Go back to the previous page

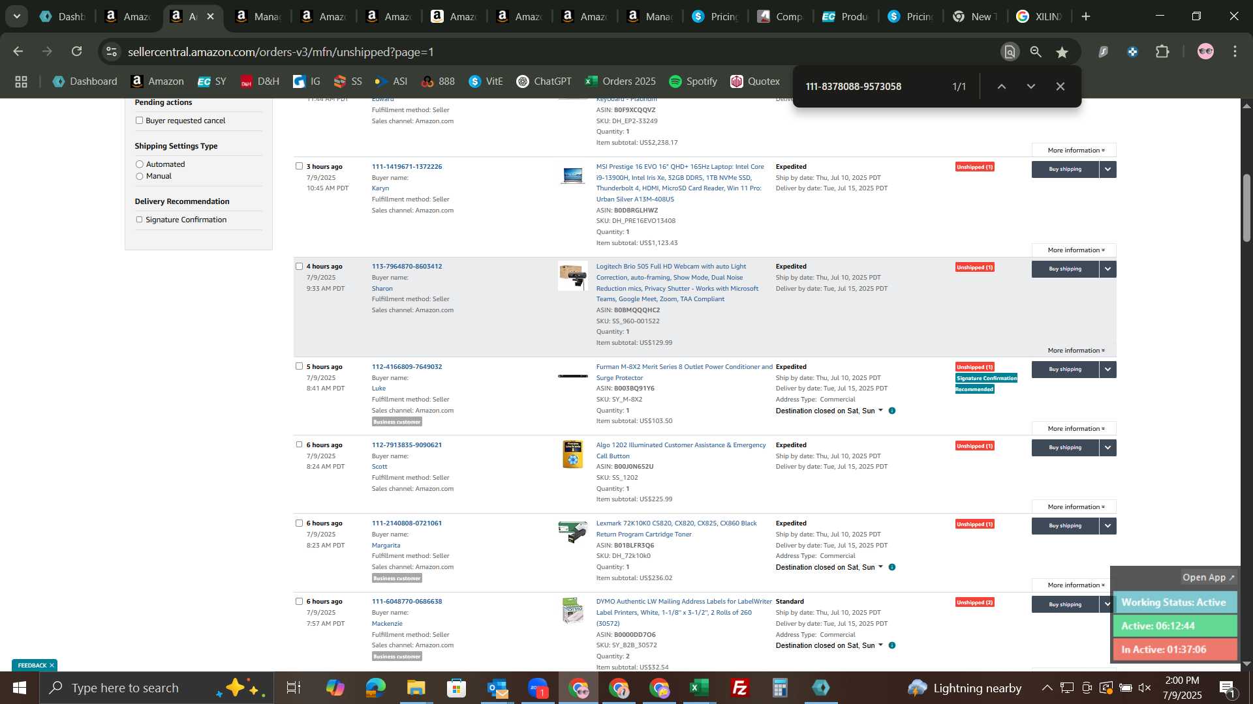coord(18,51)
